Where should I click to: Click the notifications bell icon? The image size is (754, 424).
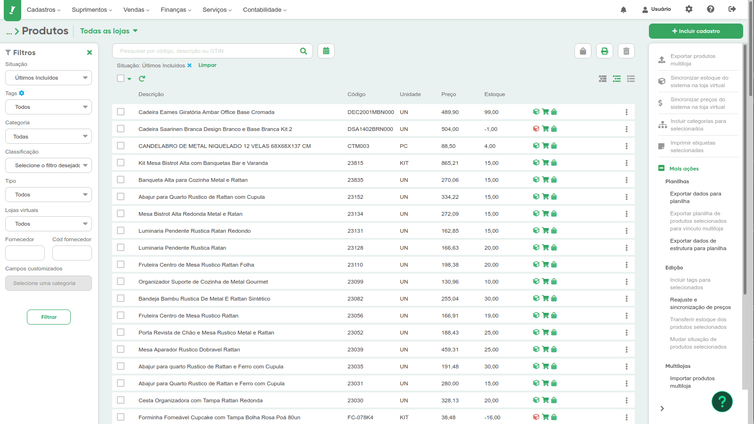click(623, 9)
